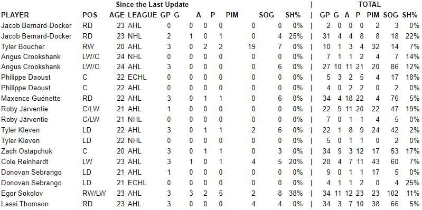Click Egor Sokolov's name
422x210 pixels.
(22, 193)
